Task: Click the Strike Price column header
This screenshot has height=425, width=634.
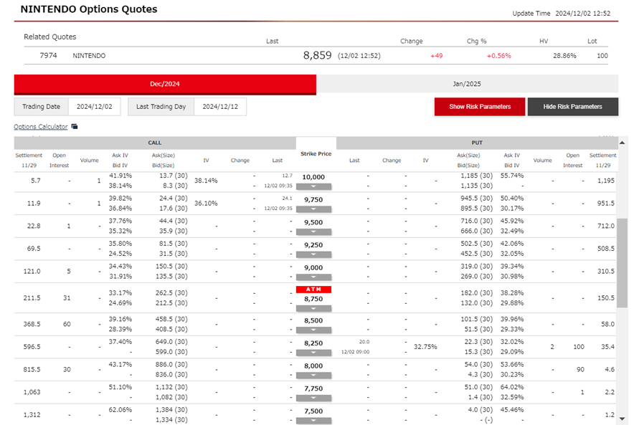Action: click(x=316, y=153)
